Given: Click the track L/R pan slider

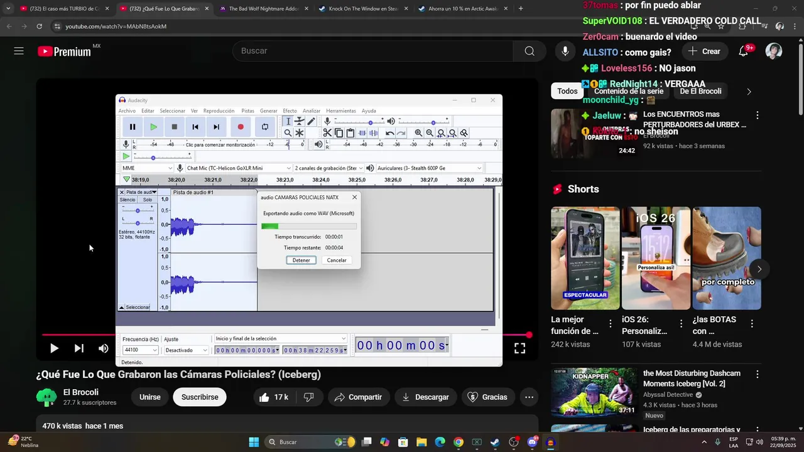Looking at the screenshot, I should pos(138,222).
